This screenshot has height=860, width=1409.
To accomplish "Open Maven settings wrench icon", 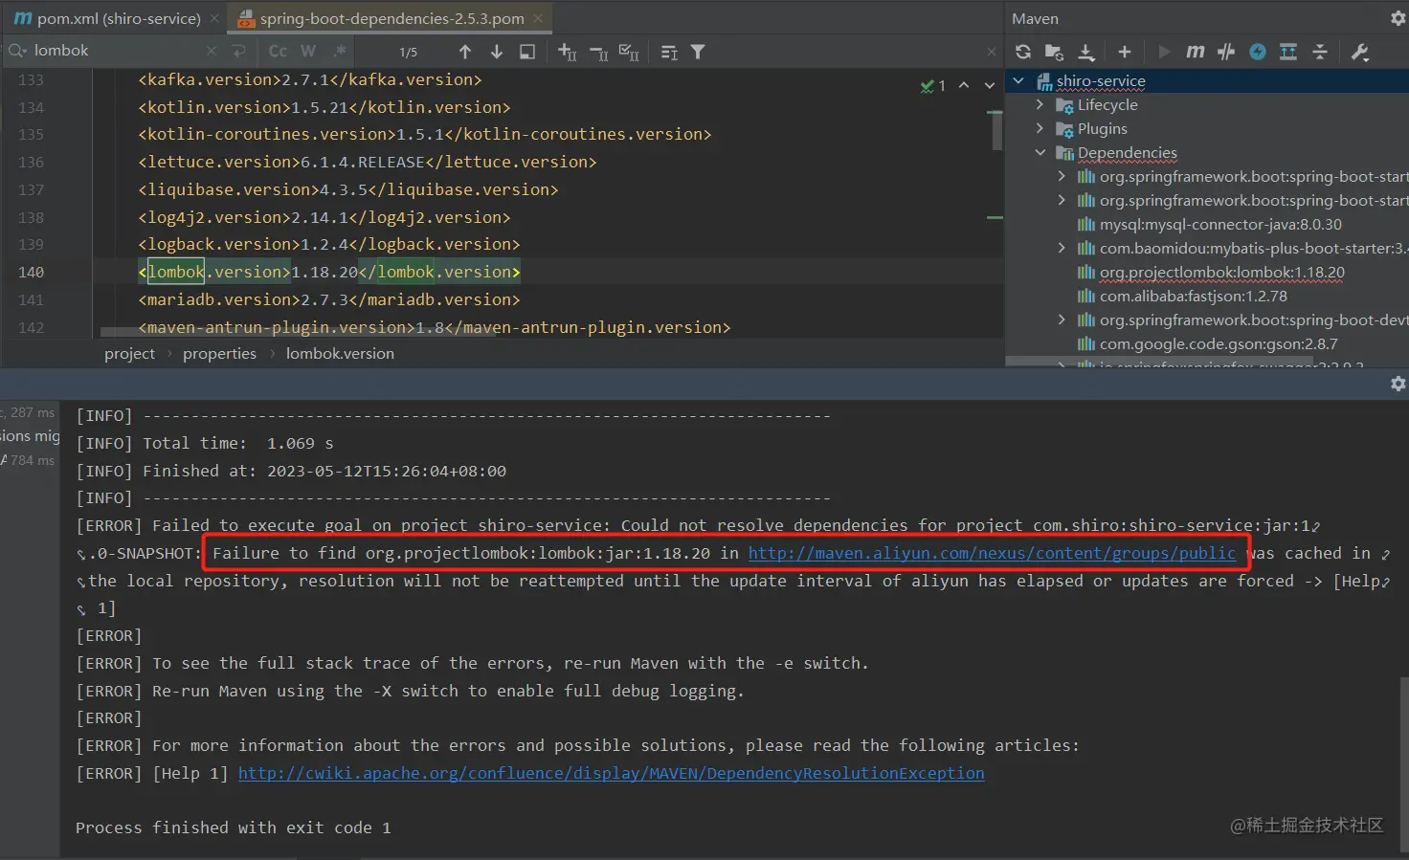I will 1360,52.
